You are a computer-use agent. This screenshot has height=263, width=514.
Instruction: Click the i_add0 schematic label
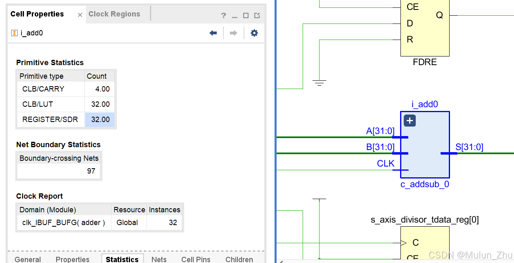tap(425, 104)
